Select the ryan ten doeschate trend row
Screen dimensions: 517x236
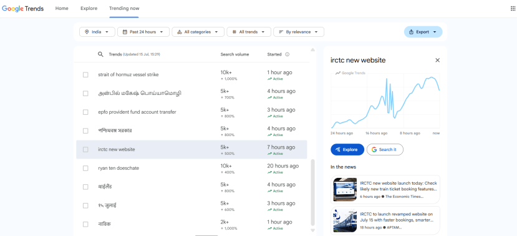pos(191,169)
